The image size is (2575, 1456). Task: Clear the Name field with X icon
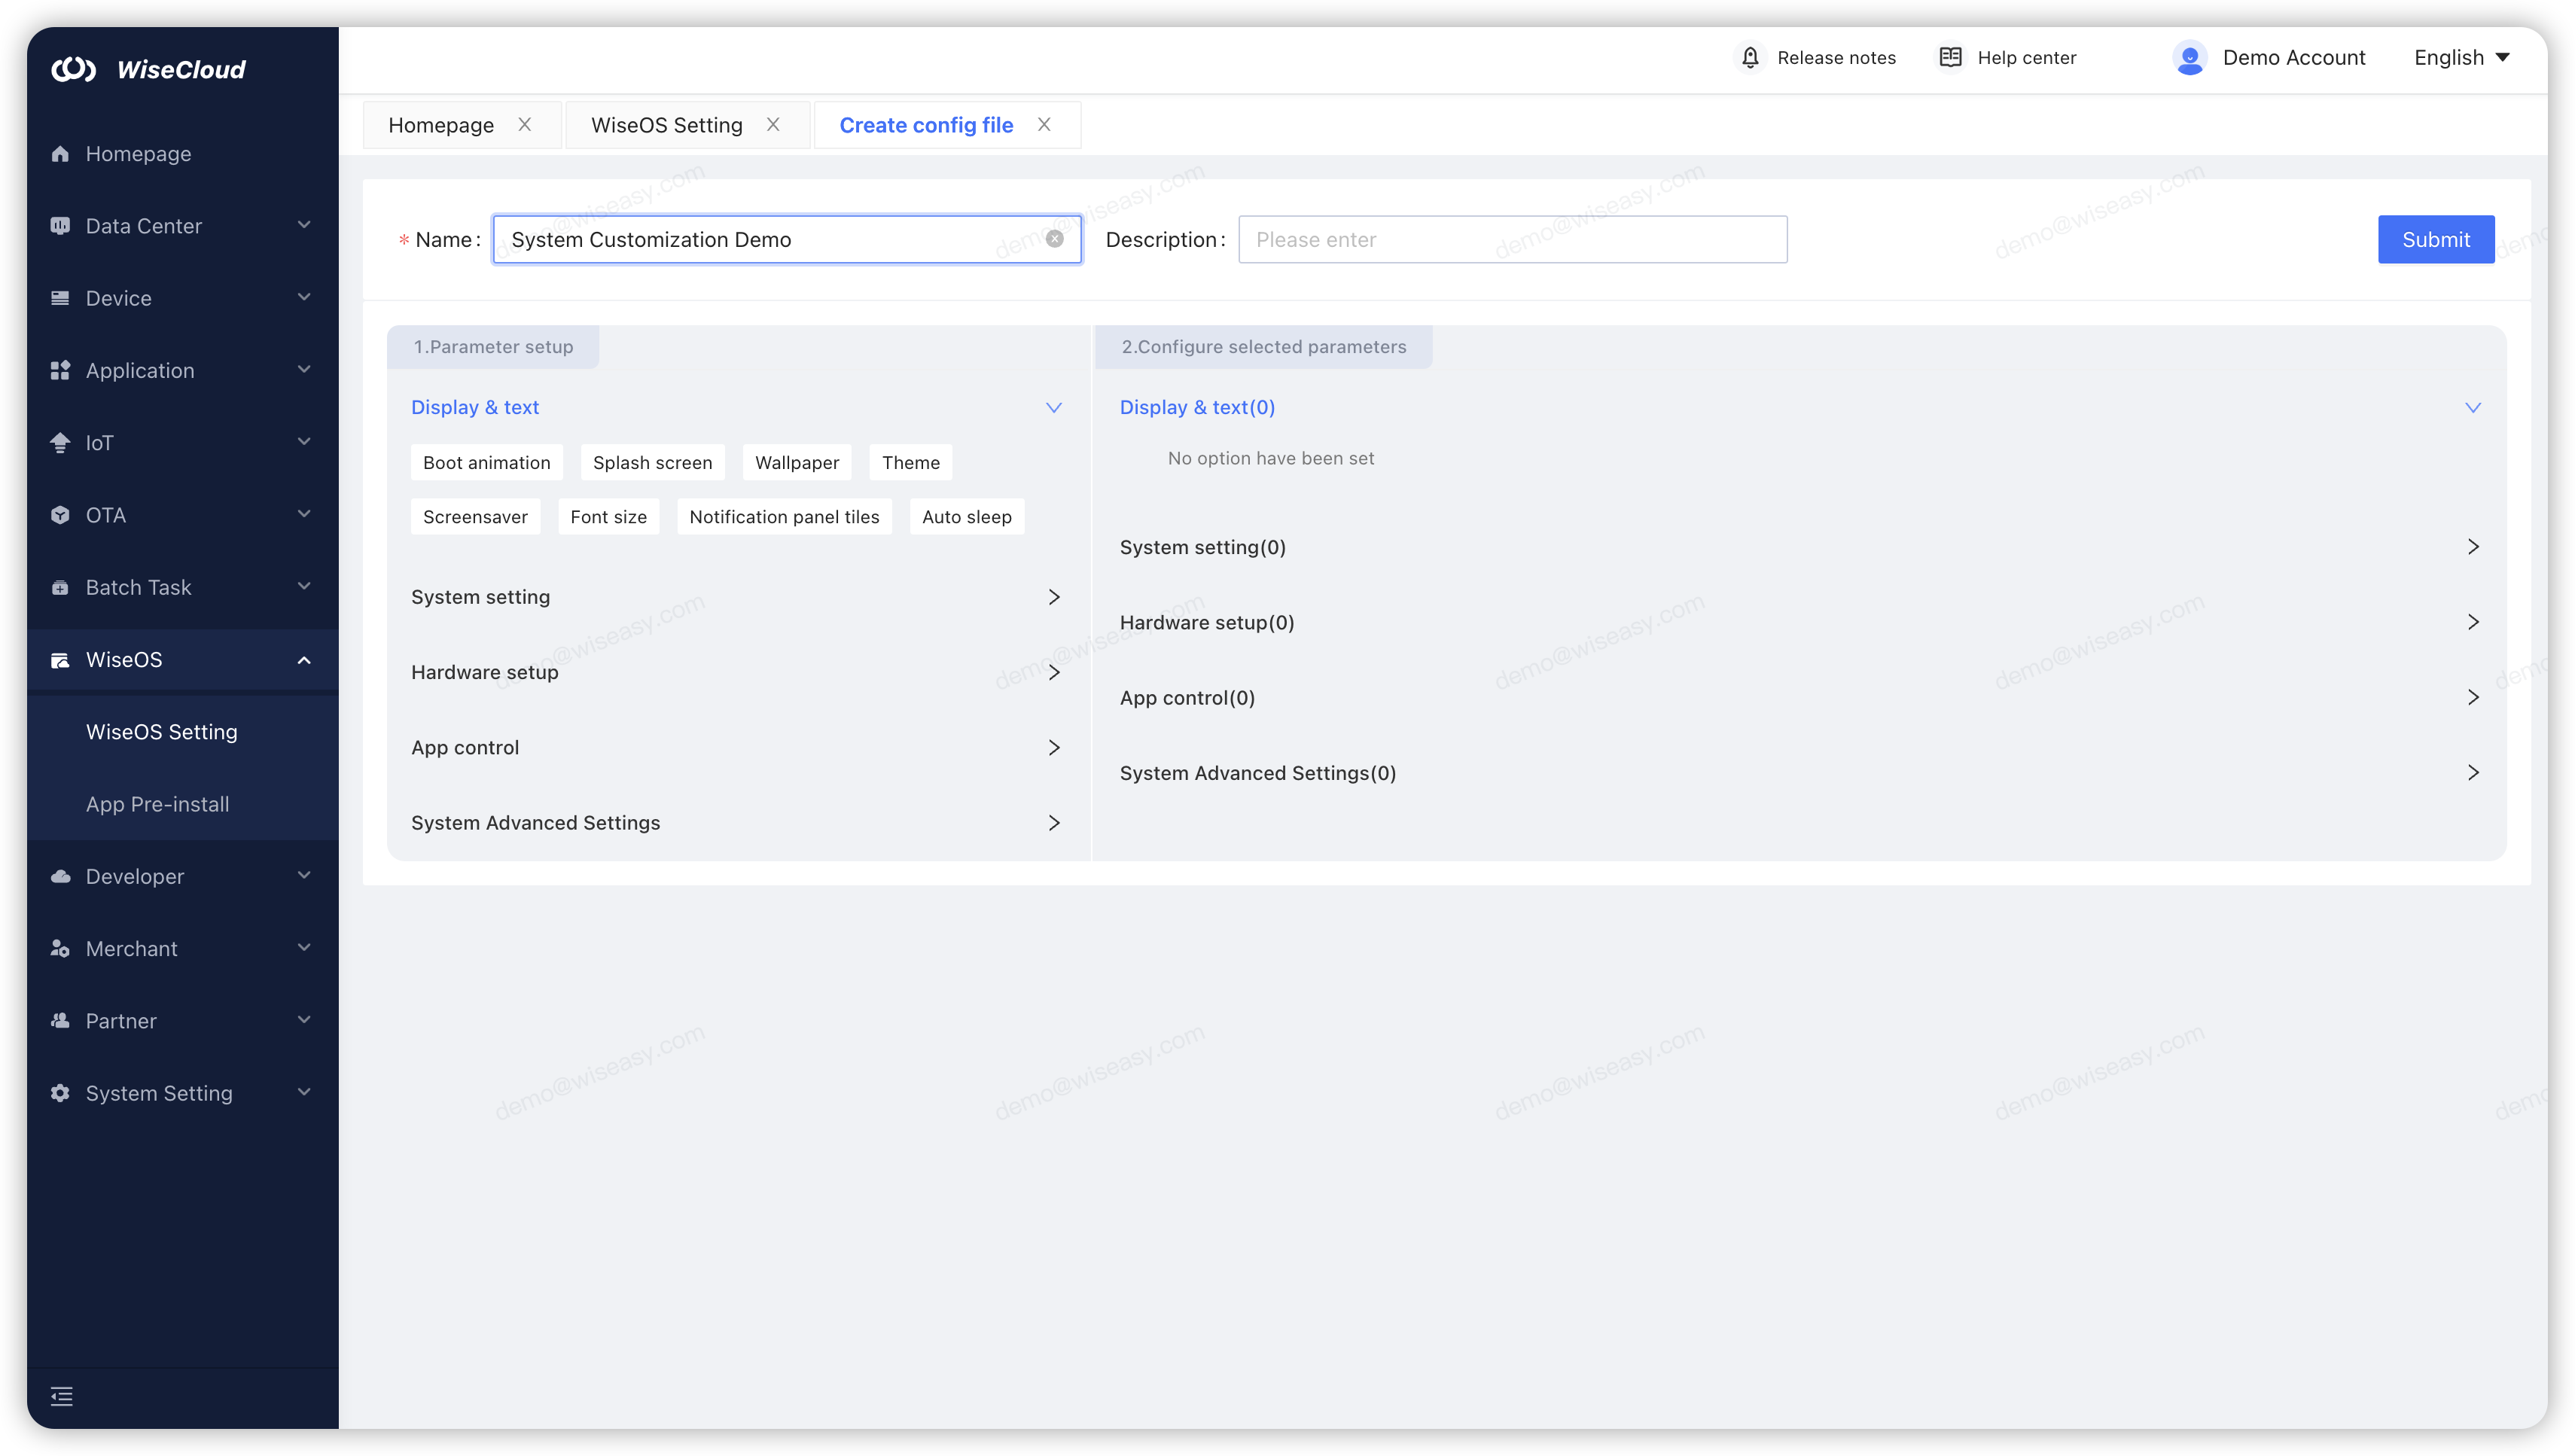click(1054, 239)
